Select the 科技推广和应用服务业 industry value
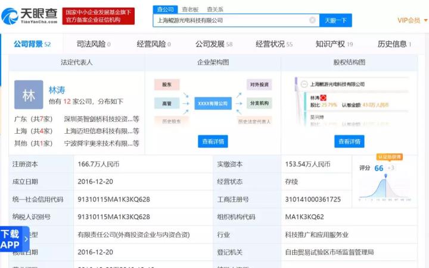429x268 pixels. pyautogui.click(x=317, y=235)
